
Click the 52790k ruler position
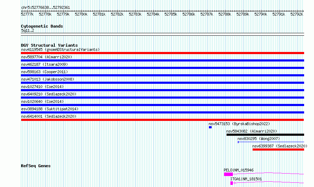point(261,14)
